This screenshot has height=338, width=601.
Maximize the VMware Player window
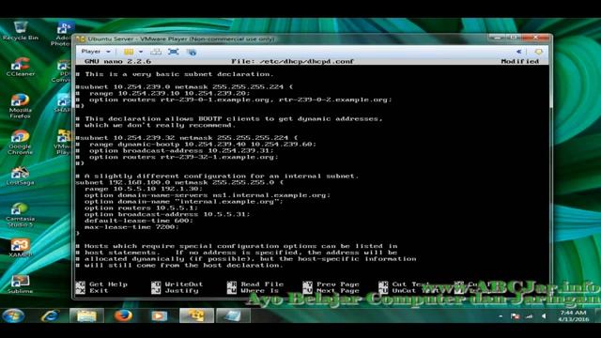(x=514, y=38)
